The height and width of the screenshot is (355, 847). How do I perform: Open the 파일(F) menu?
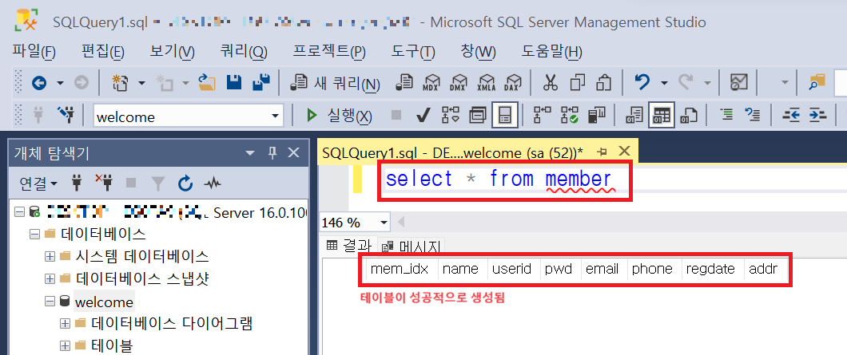click(x=34, y=52)
